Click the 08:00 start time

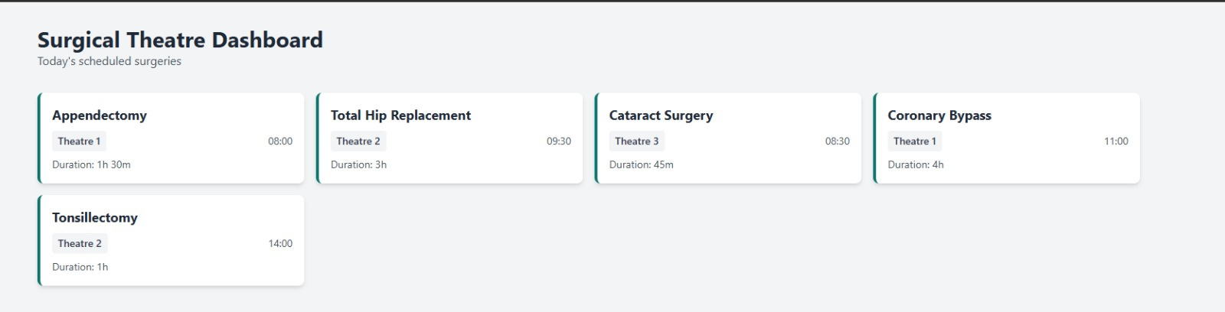(280, 141)
